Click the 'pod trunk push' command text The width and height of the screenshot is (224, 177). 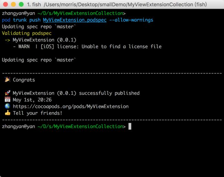click(x=21, y=20)
